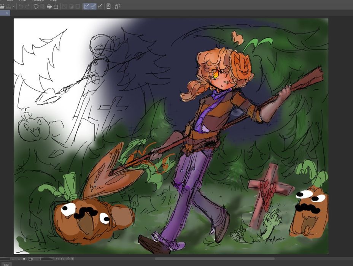Open a file with the folder icon

[2, 6]
